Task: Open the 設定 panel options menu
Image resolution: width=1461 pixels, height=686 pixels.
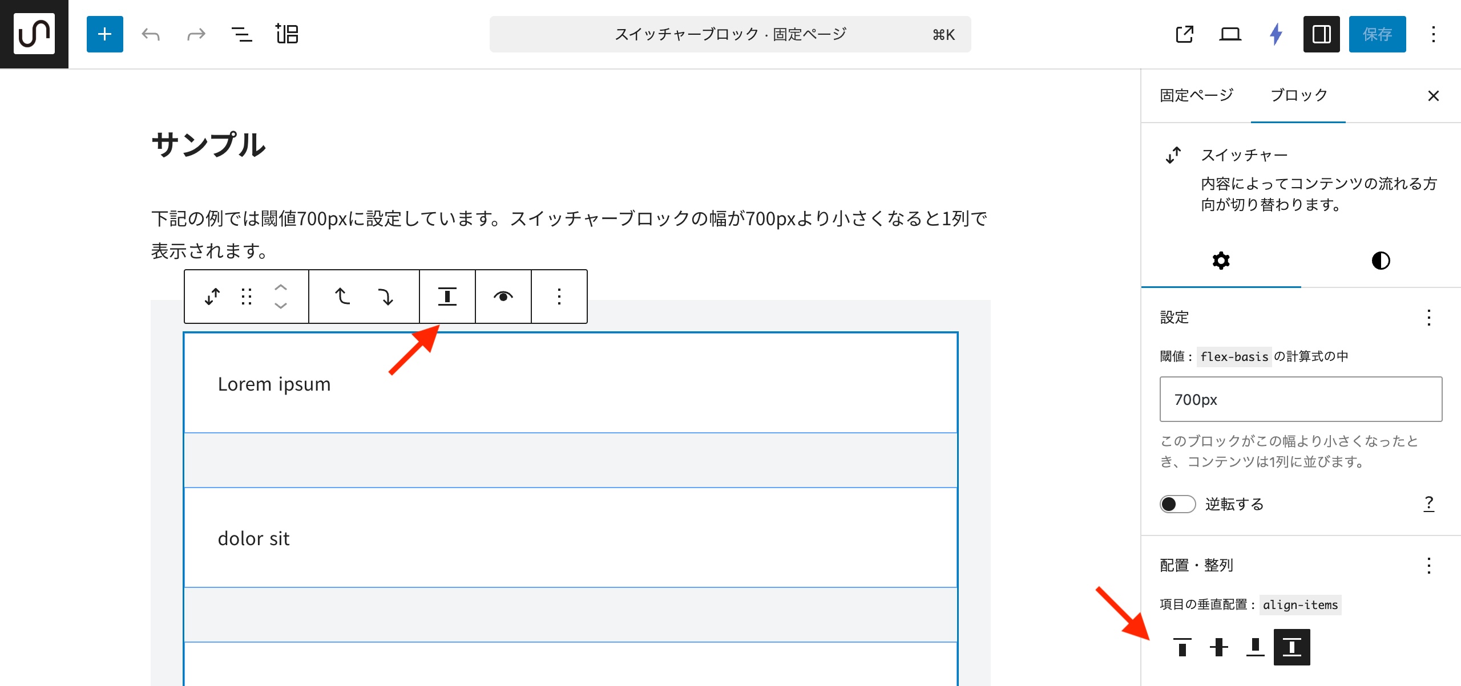Action: 1428,318
